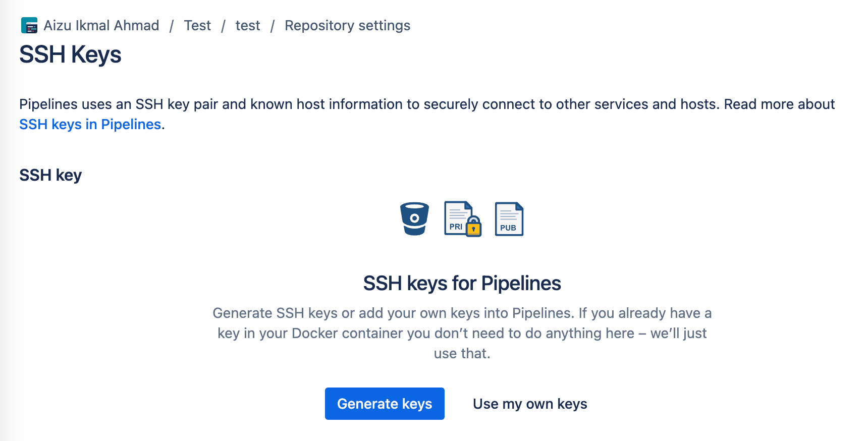Screen dimensions: 867x441
Task: Navigate to Repository settings breadcrumb
Action: (x=347, y=25)
